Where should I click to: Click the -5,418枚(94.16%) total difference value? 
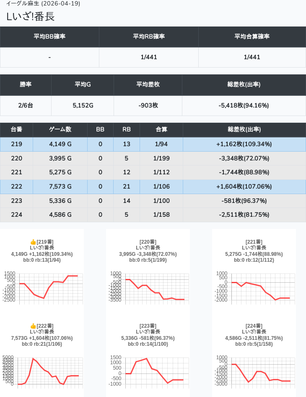tap(244, 105)
